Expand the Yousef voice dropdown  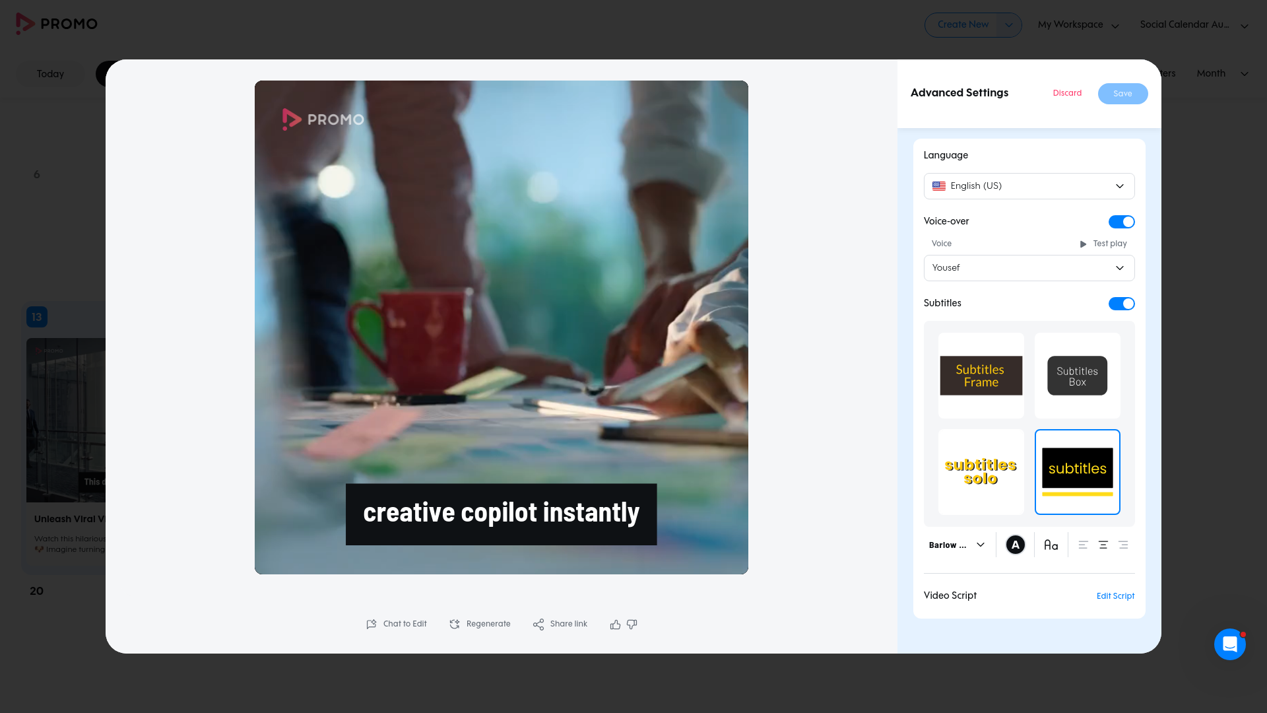[1029, 268]
